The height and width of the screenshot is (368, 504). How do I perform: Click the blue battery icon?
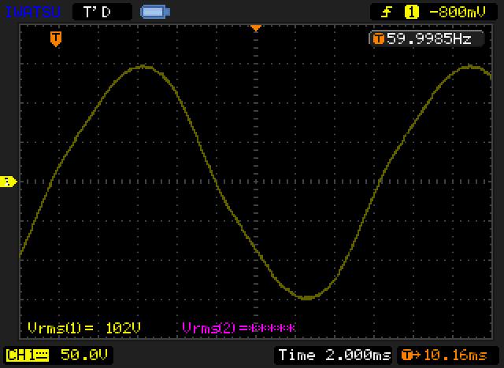point(155,13)
